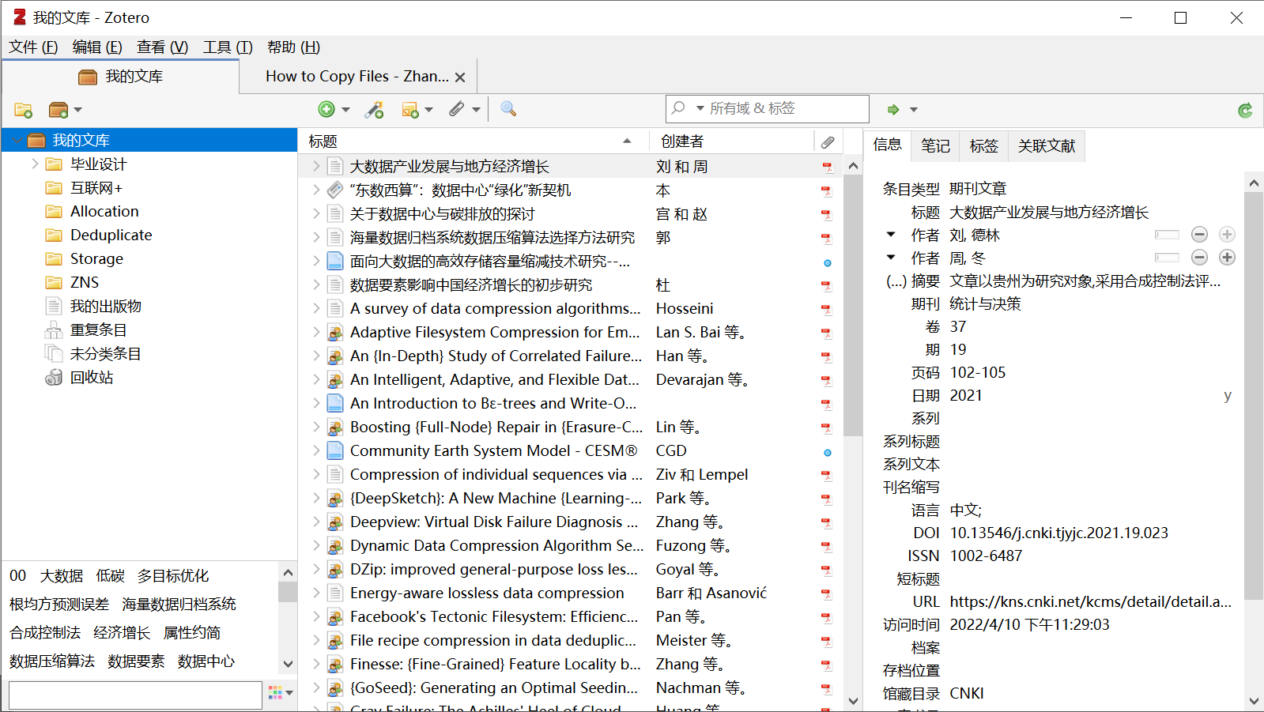Toggle name-field mode for author 刘, 德林
1264x712 pixels.
(x=1167, y=235)
